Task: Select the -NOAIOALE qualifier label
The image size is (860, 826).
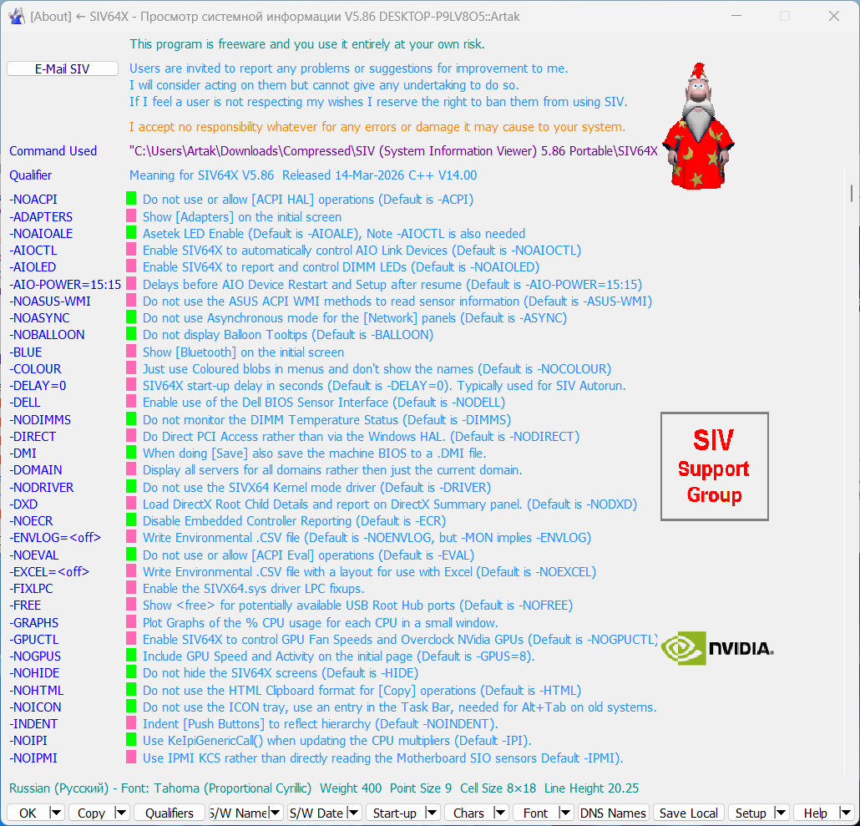Action: [x=41, y=234]
